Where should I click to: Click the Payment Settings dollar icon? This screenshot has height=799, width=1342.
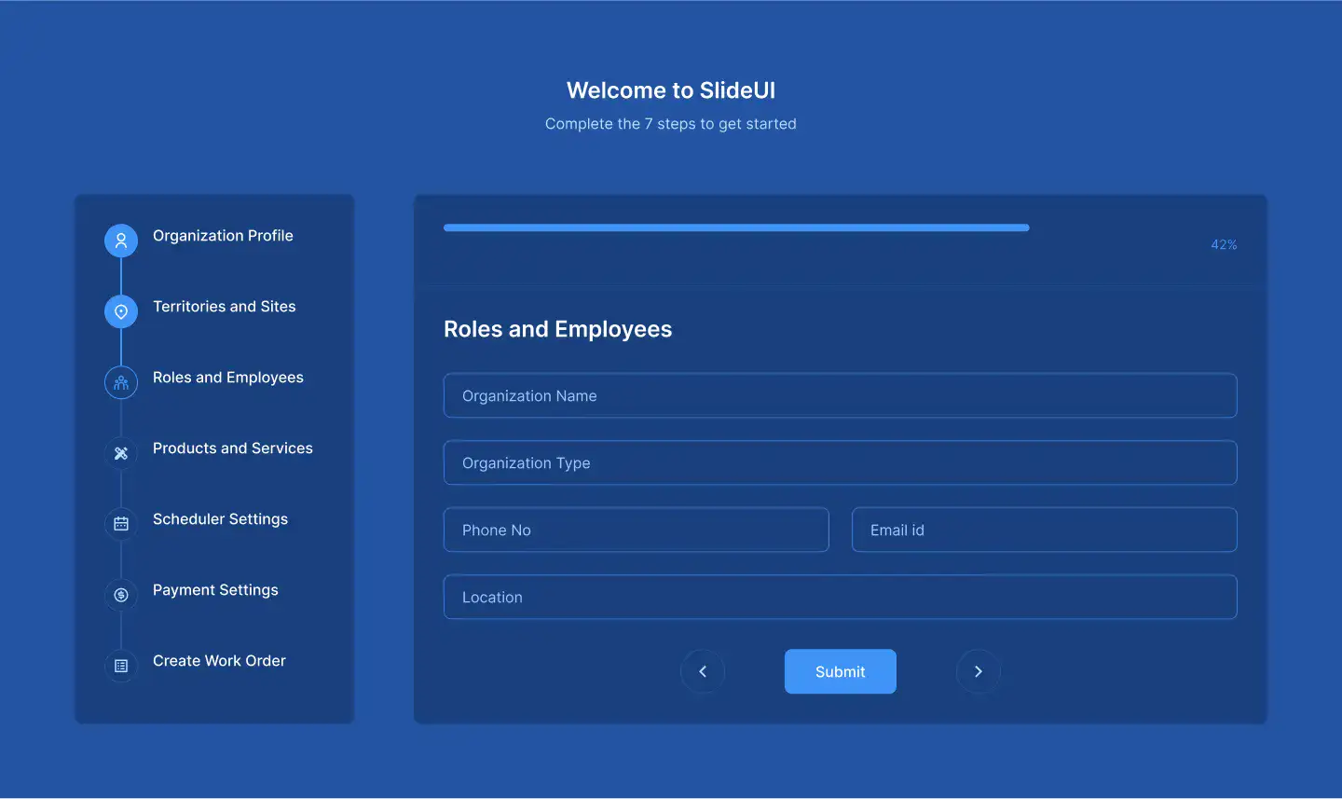click(x=121, y=595)
